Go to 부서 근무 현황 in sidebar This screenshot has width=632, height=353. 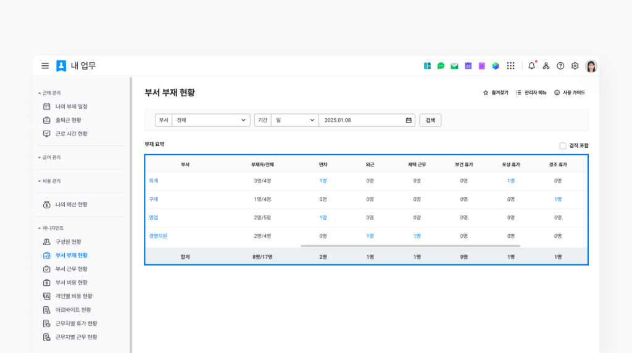pos(72,269)
